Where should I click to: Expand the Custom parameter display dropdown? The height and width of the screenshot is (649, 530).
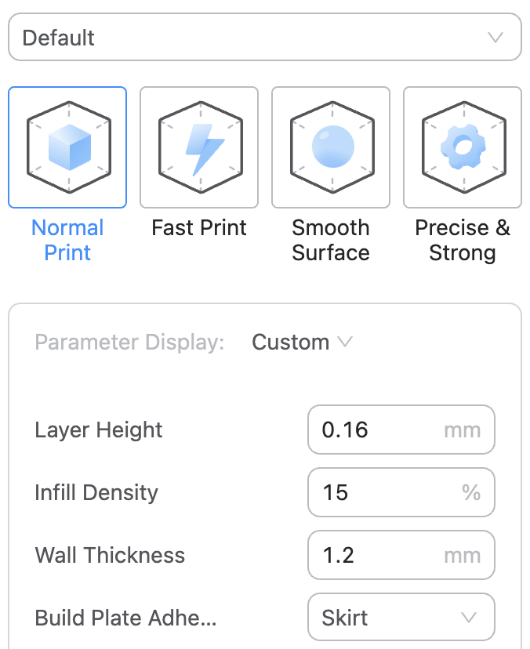[x=302, y=343]
